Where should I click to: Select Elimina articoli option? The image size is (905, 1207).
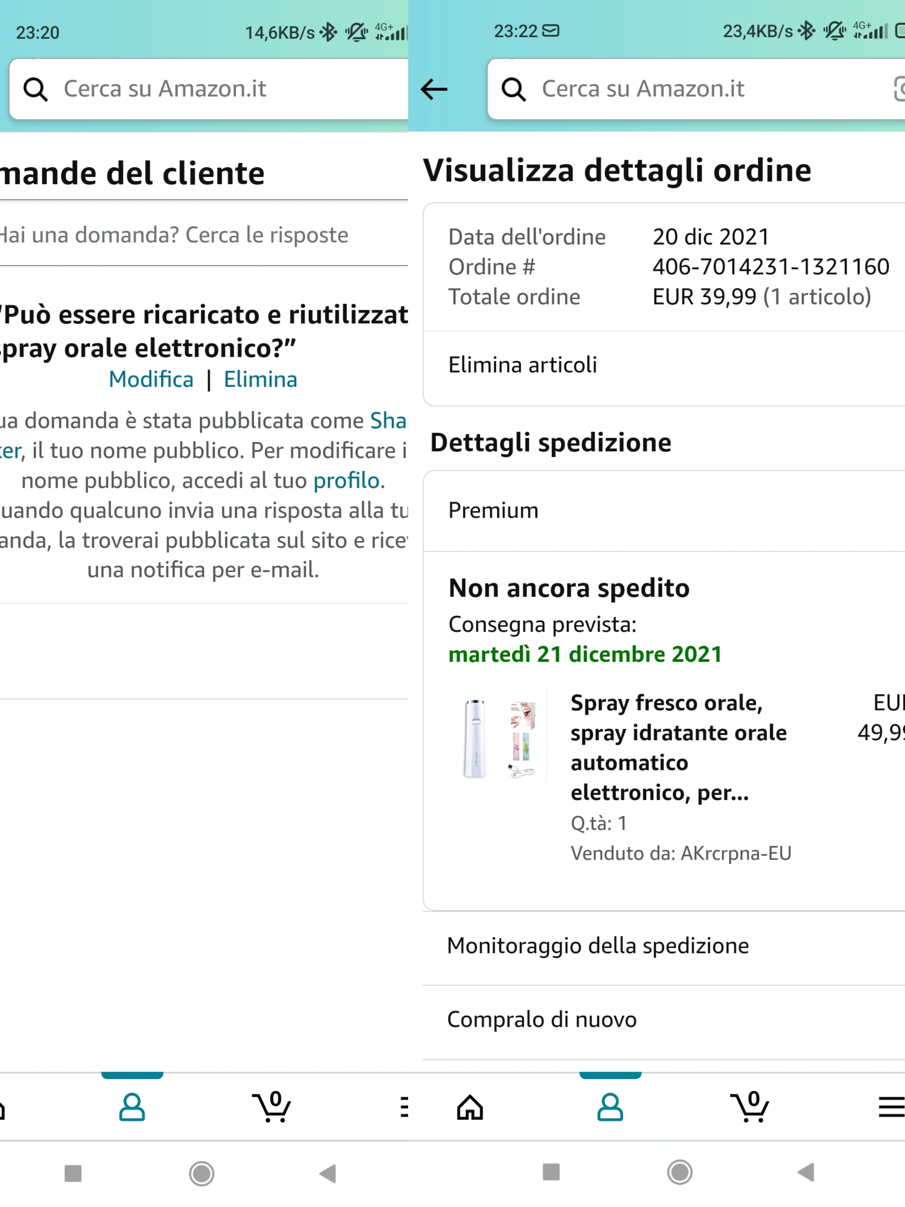(x=522, y=365)
